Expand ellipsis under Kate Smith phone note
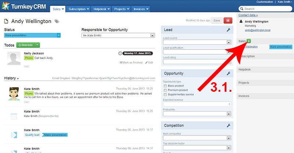294x153 pixels. tap(26, 102)
